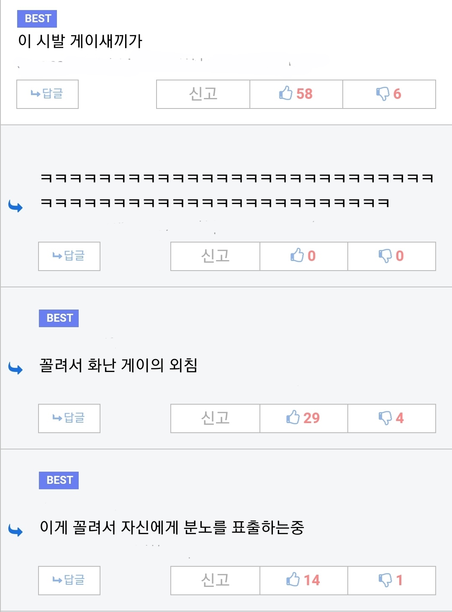This screenshot has height=612, width=452.
Task: Click 신고 on the 14-like reply
Action: [215, 580]
